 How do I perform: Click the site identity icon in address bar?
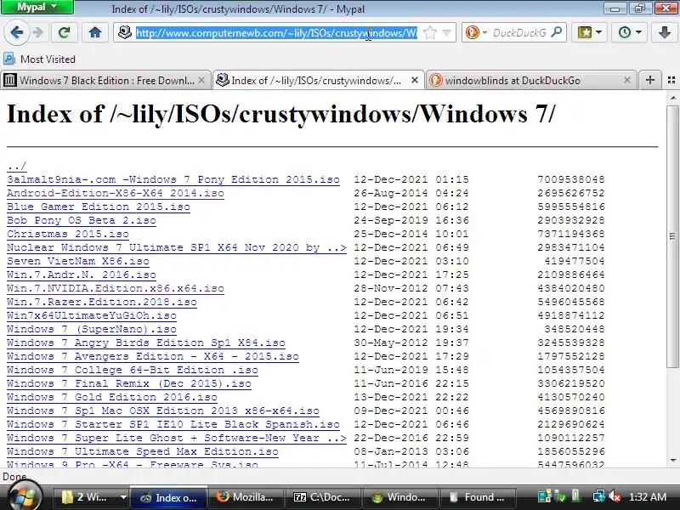pos(125,32)
